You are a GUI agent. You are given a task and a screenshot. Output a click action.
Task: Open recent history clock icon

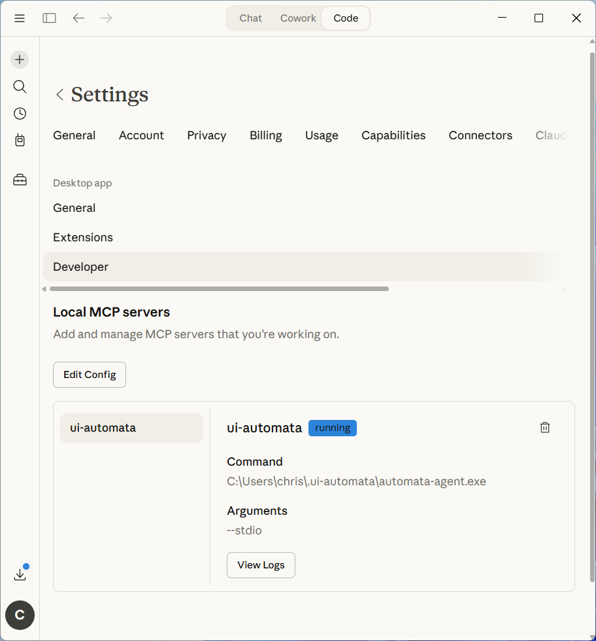coord(20,114)
